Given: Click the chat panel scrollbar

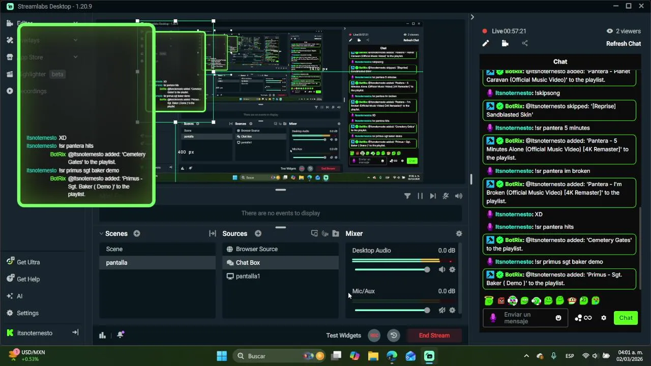Looking at the screenshot, I should tap(640, 248).
